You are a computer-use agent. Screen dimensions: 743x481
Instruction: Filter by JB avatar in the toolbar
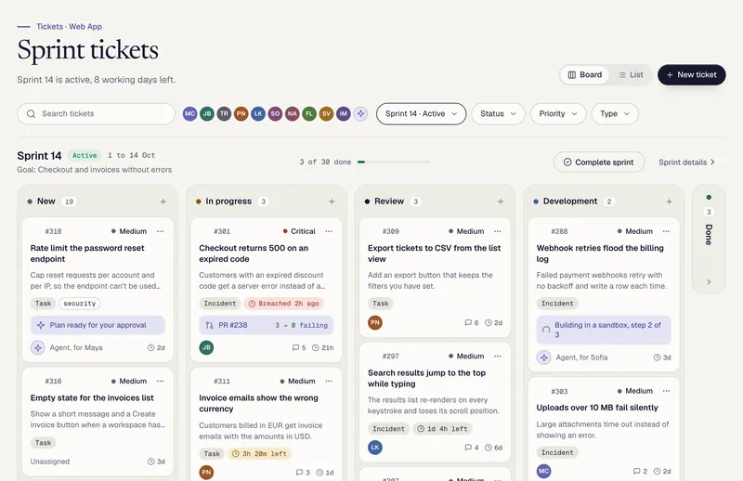[x=207, y=113]
